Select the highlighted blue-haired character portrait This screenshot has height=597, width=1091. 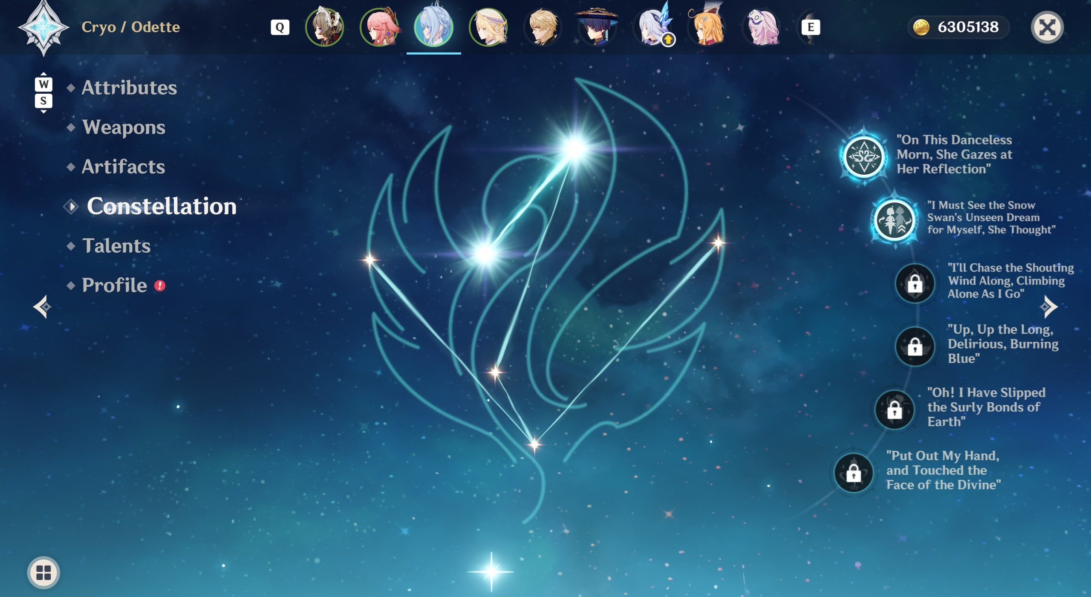pyautogui.click(x=434, y=26)
